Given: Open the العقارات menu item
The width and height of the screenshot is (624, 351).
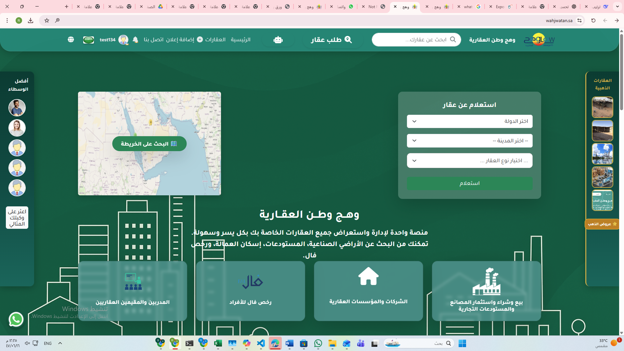Looking at the screenshot, I should coord(215,40).
